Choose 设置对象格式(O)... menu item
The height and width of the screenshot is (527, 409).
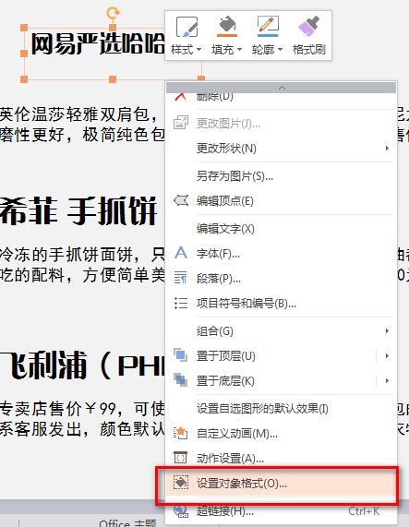click(x=242, y=484)
